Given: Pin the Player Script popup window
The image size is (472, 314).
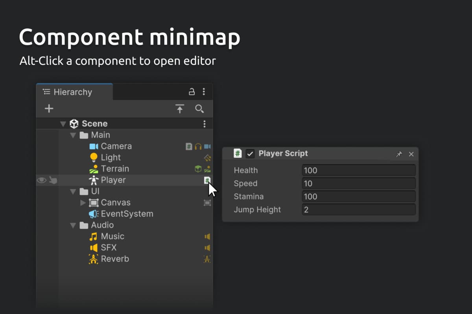Looking at the screenshot, I should (x=399, y=154).
